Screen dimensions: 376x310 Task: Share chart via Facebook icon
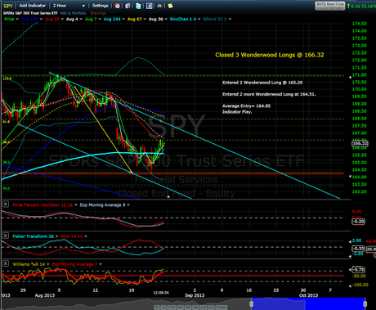tap(149, 6)
